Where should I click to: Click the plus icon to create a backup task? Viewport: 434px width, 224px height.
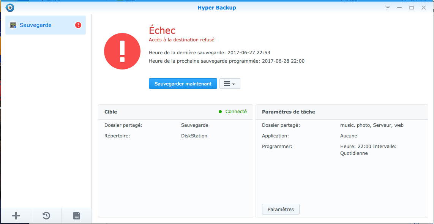(x=16, y=215)
